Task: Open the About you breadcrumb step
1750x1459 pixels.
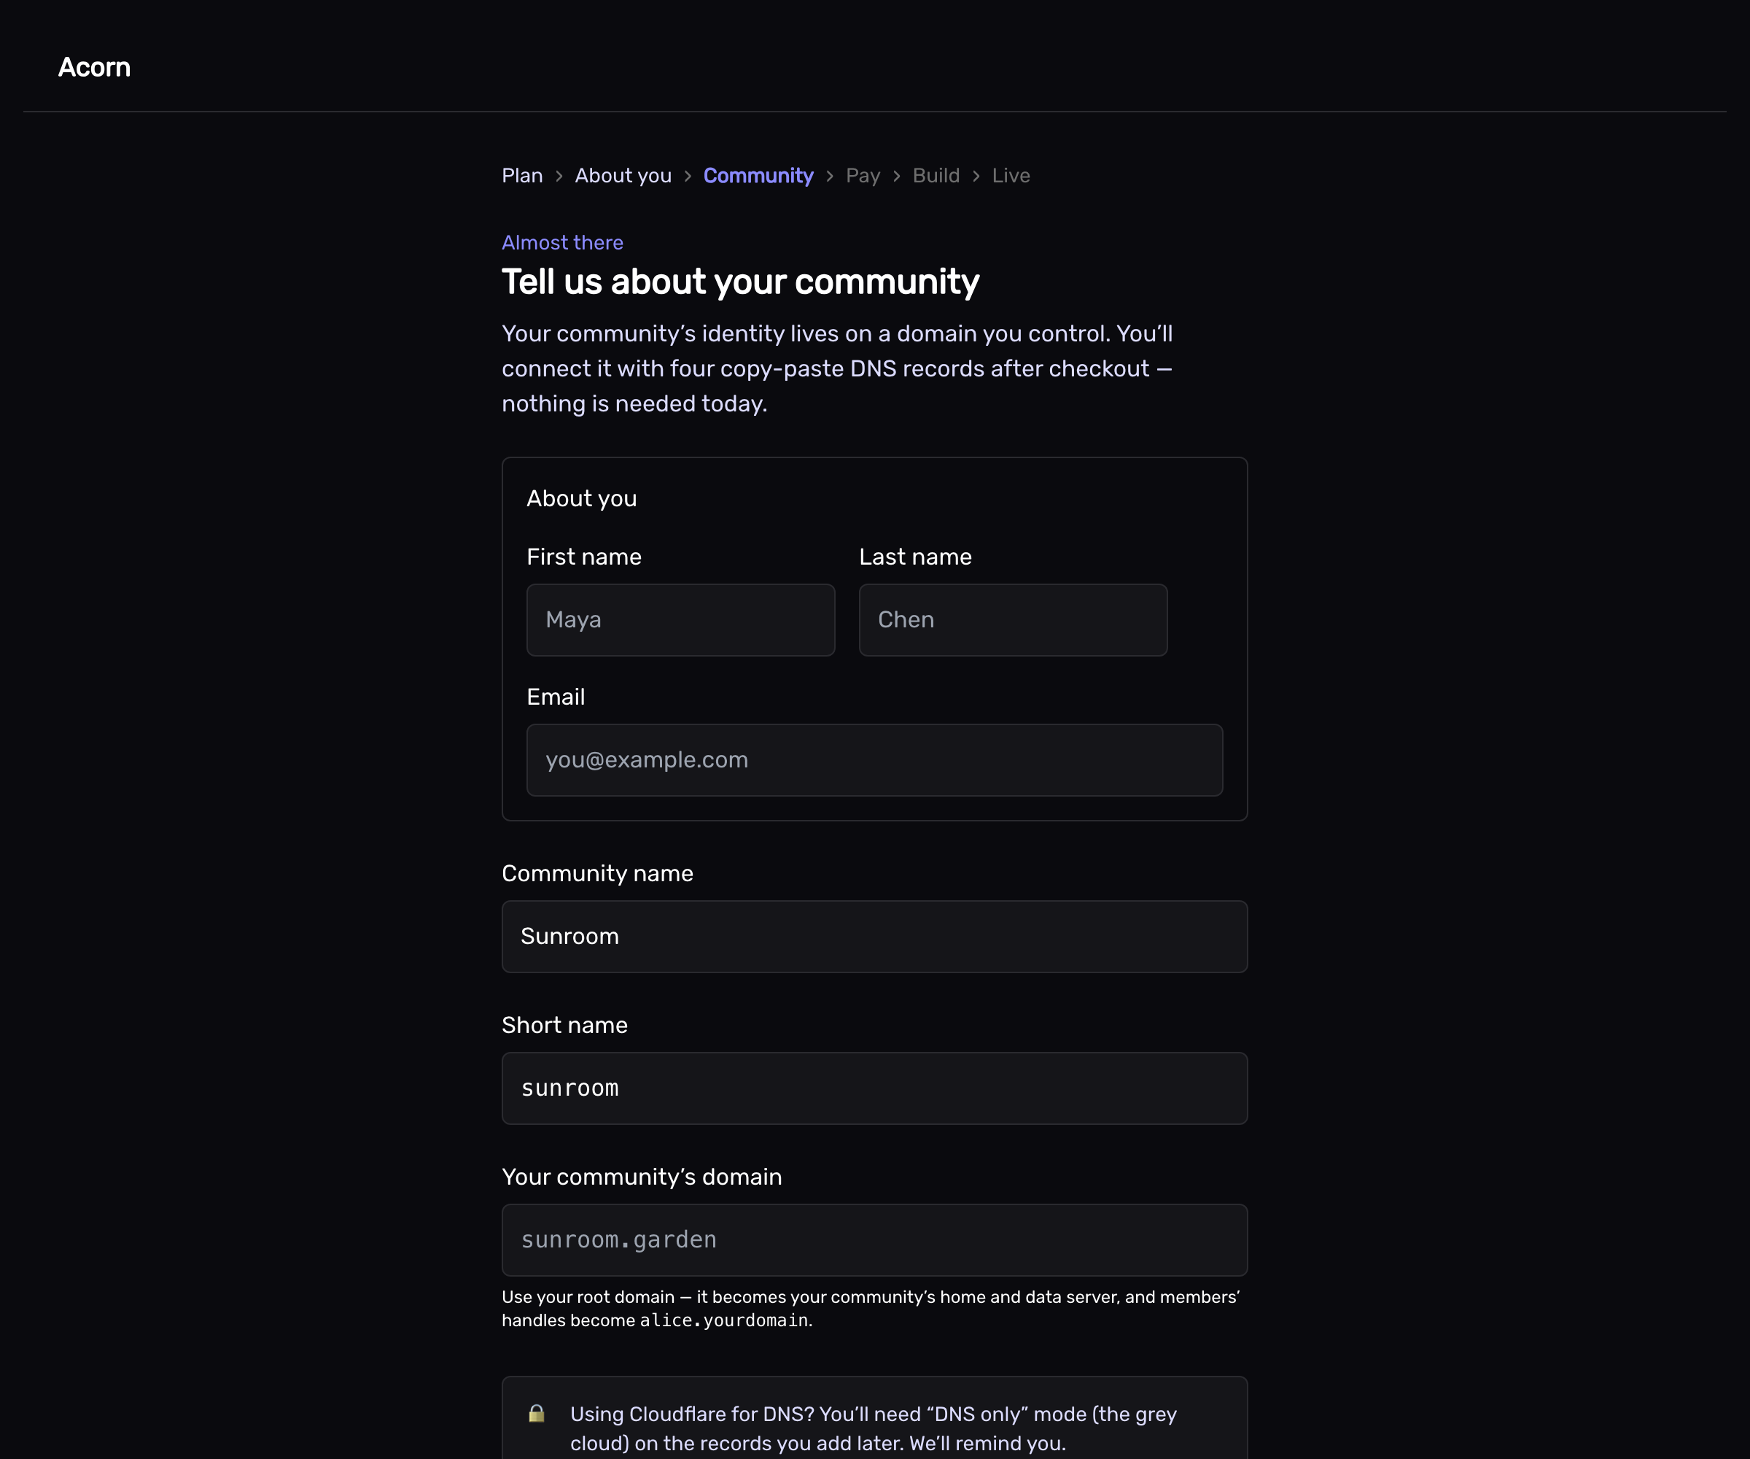Action: 623,176
